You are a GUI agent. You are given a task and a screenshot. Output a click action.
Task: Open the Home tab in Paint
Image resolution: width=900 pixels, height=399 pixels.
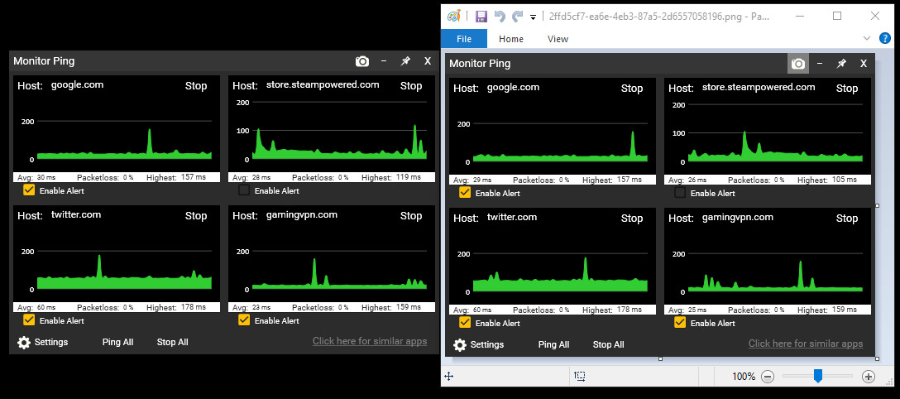pyautogui.click(x=511, y=39)
